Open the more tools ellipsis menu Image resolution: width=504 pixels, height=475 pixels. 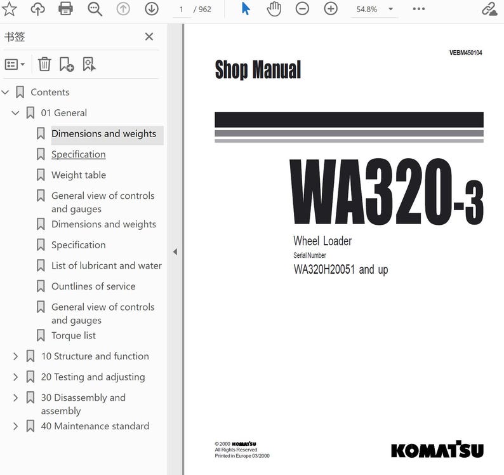pos(418,9)
